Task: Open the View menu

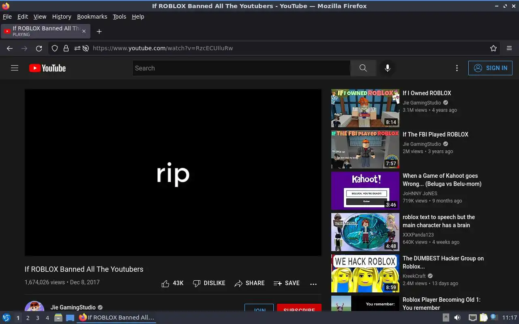Action: coord(40,17)
